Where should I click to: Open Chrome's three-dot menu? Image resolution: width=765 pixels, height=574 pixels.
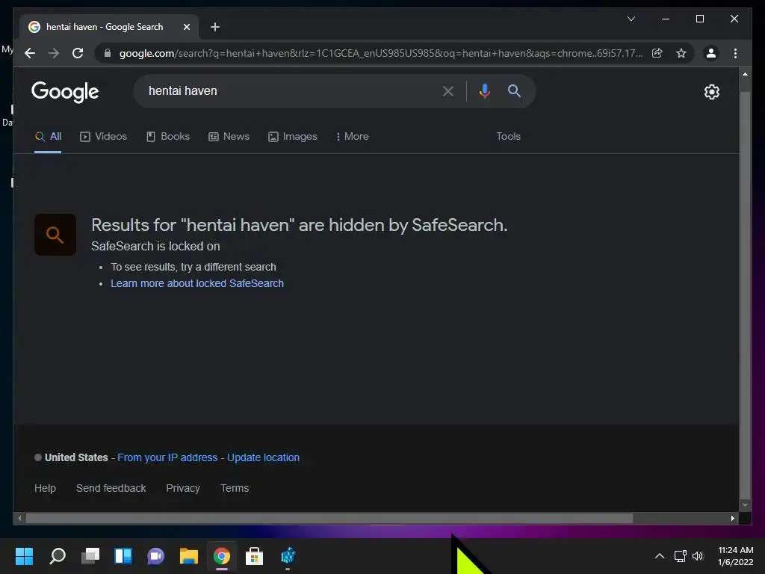735,53
